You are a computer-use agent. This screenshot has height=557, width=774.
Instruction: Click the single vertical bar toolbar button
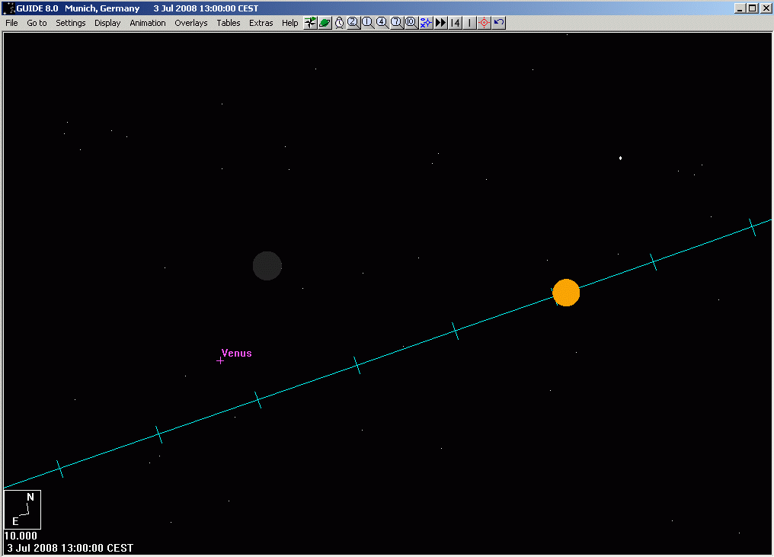(x=469, y=23)
